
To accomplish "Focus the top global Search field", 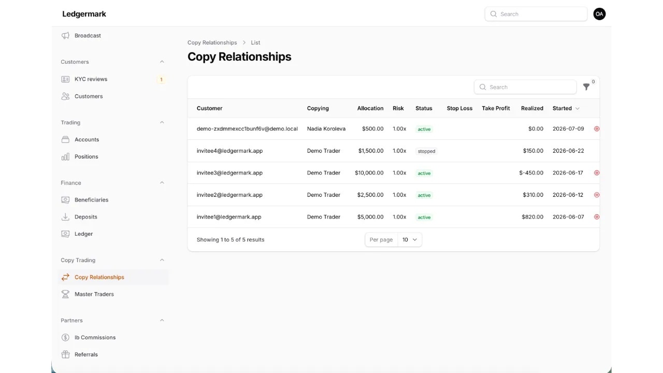I will (x=536, y=14).
